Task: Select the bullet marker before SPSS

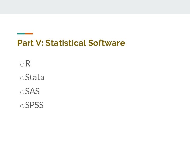Action: 22,106
